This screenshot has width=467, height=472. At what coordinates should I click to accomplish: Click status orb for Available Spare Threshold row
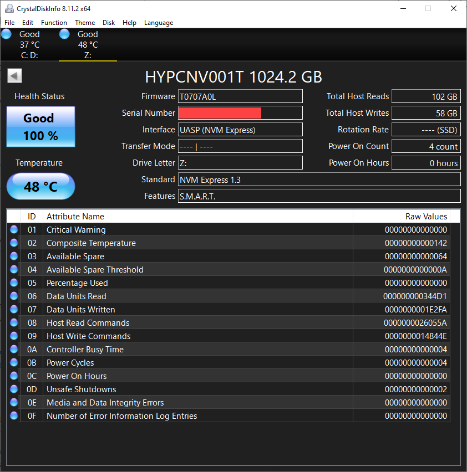(14, 269)
